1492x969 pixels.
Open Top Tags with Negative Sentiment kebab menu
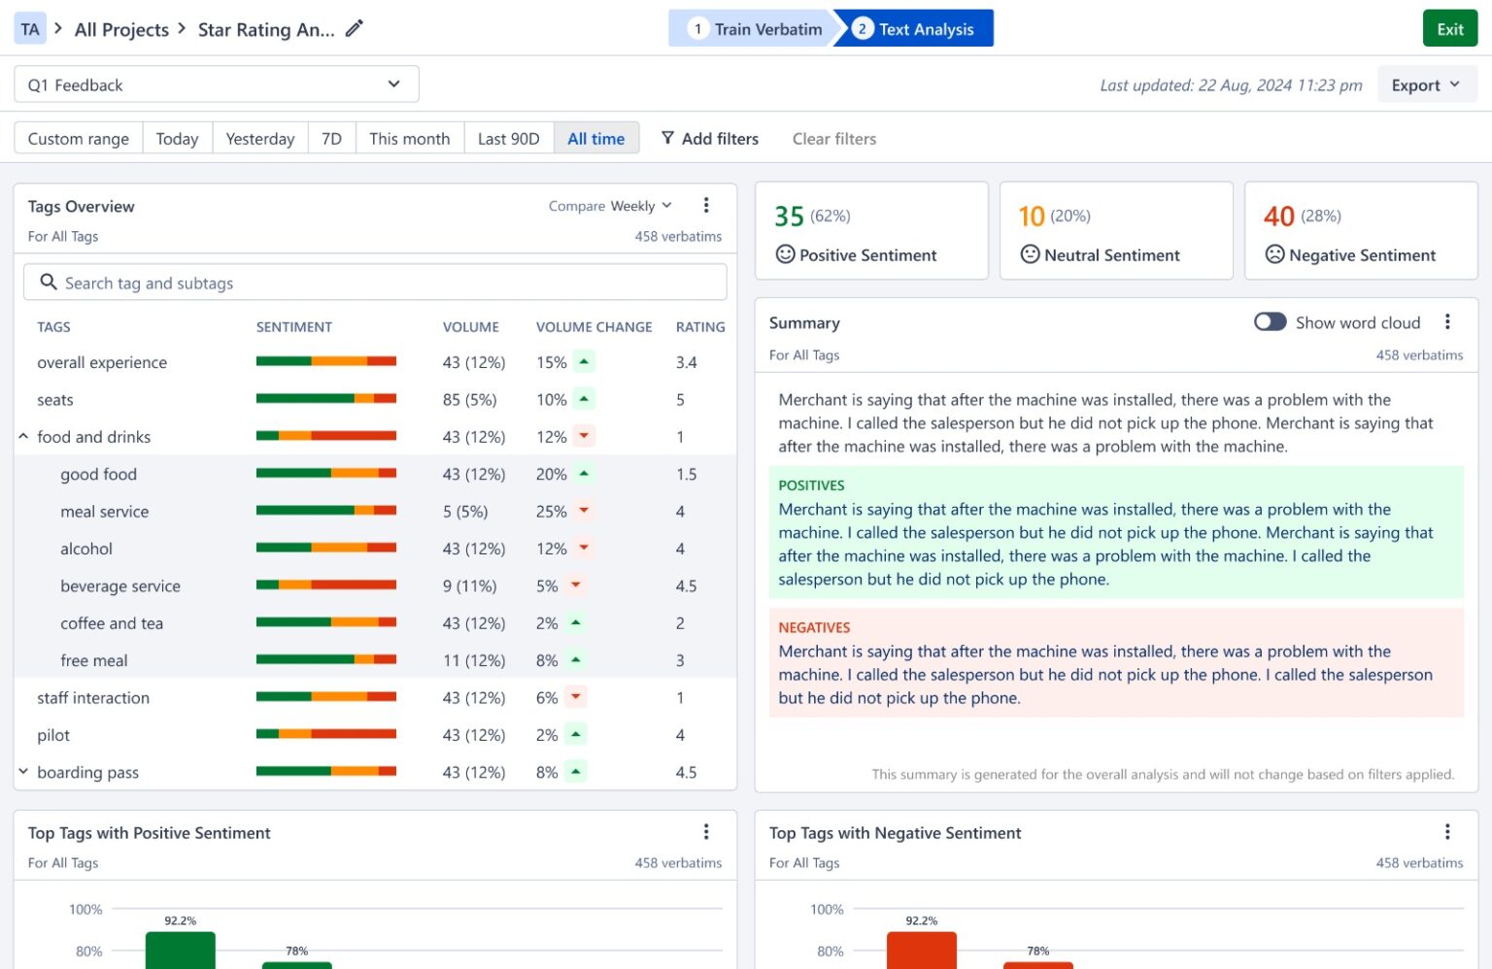[x=1447, y=831]
